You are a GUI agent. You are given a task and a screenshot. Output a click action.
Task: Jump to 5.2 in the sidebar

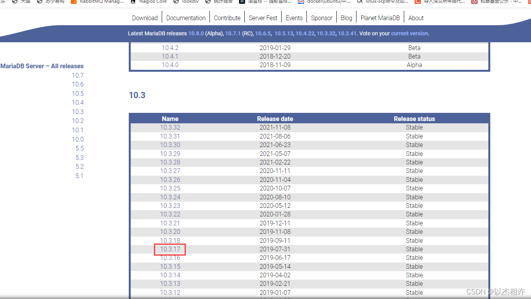pyautogui.click(x=80, y=167)
